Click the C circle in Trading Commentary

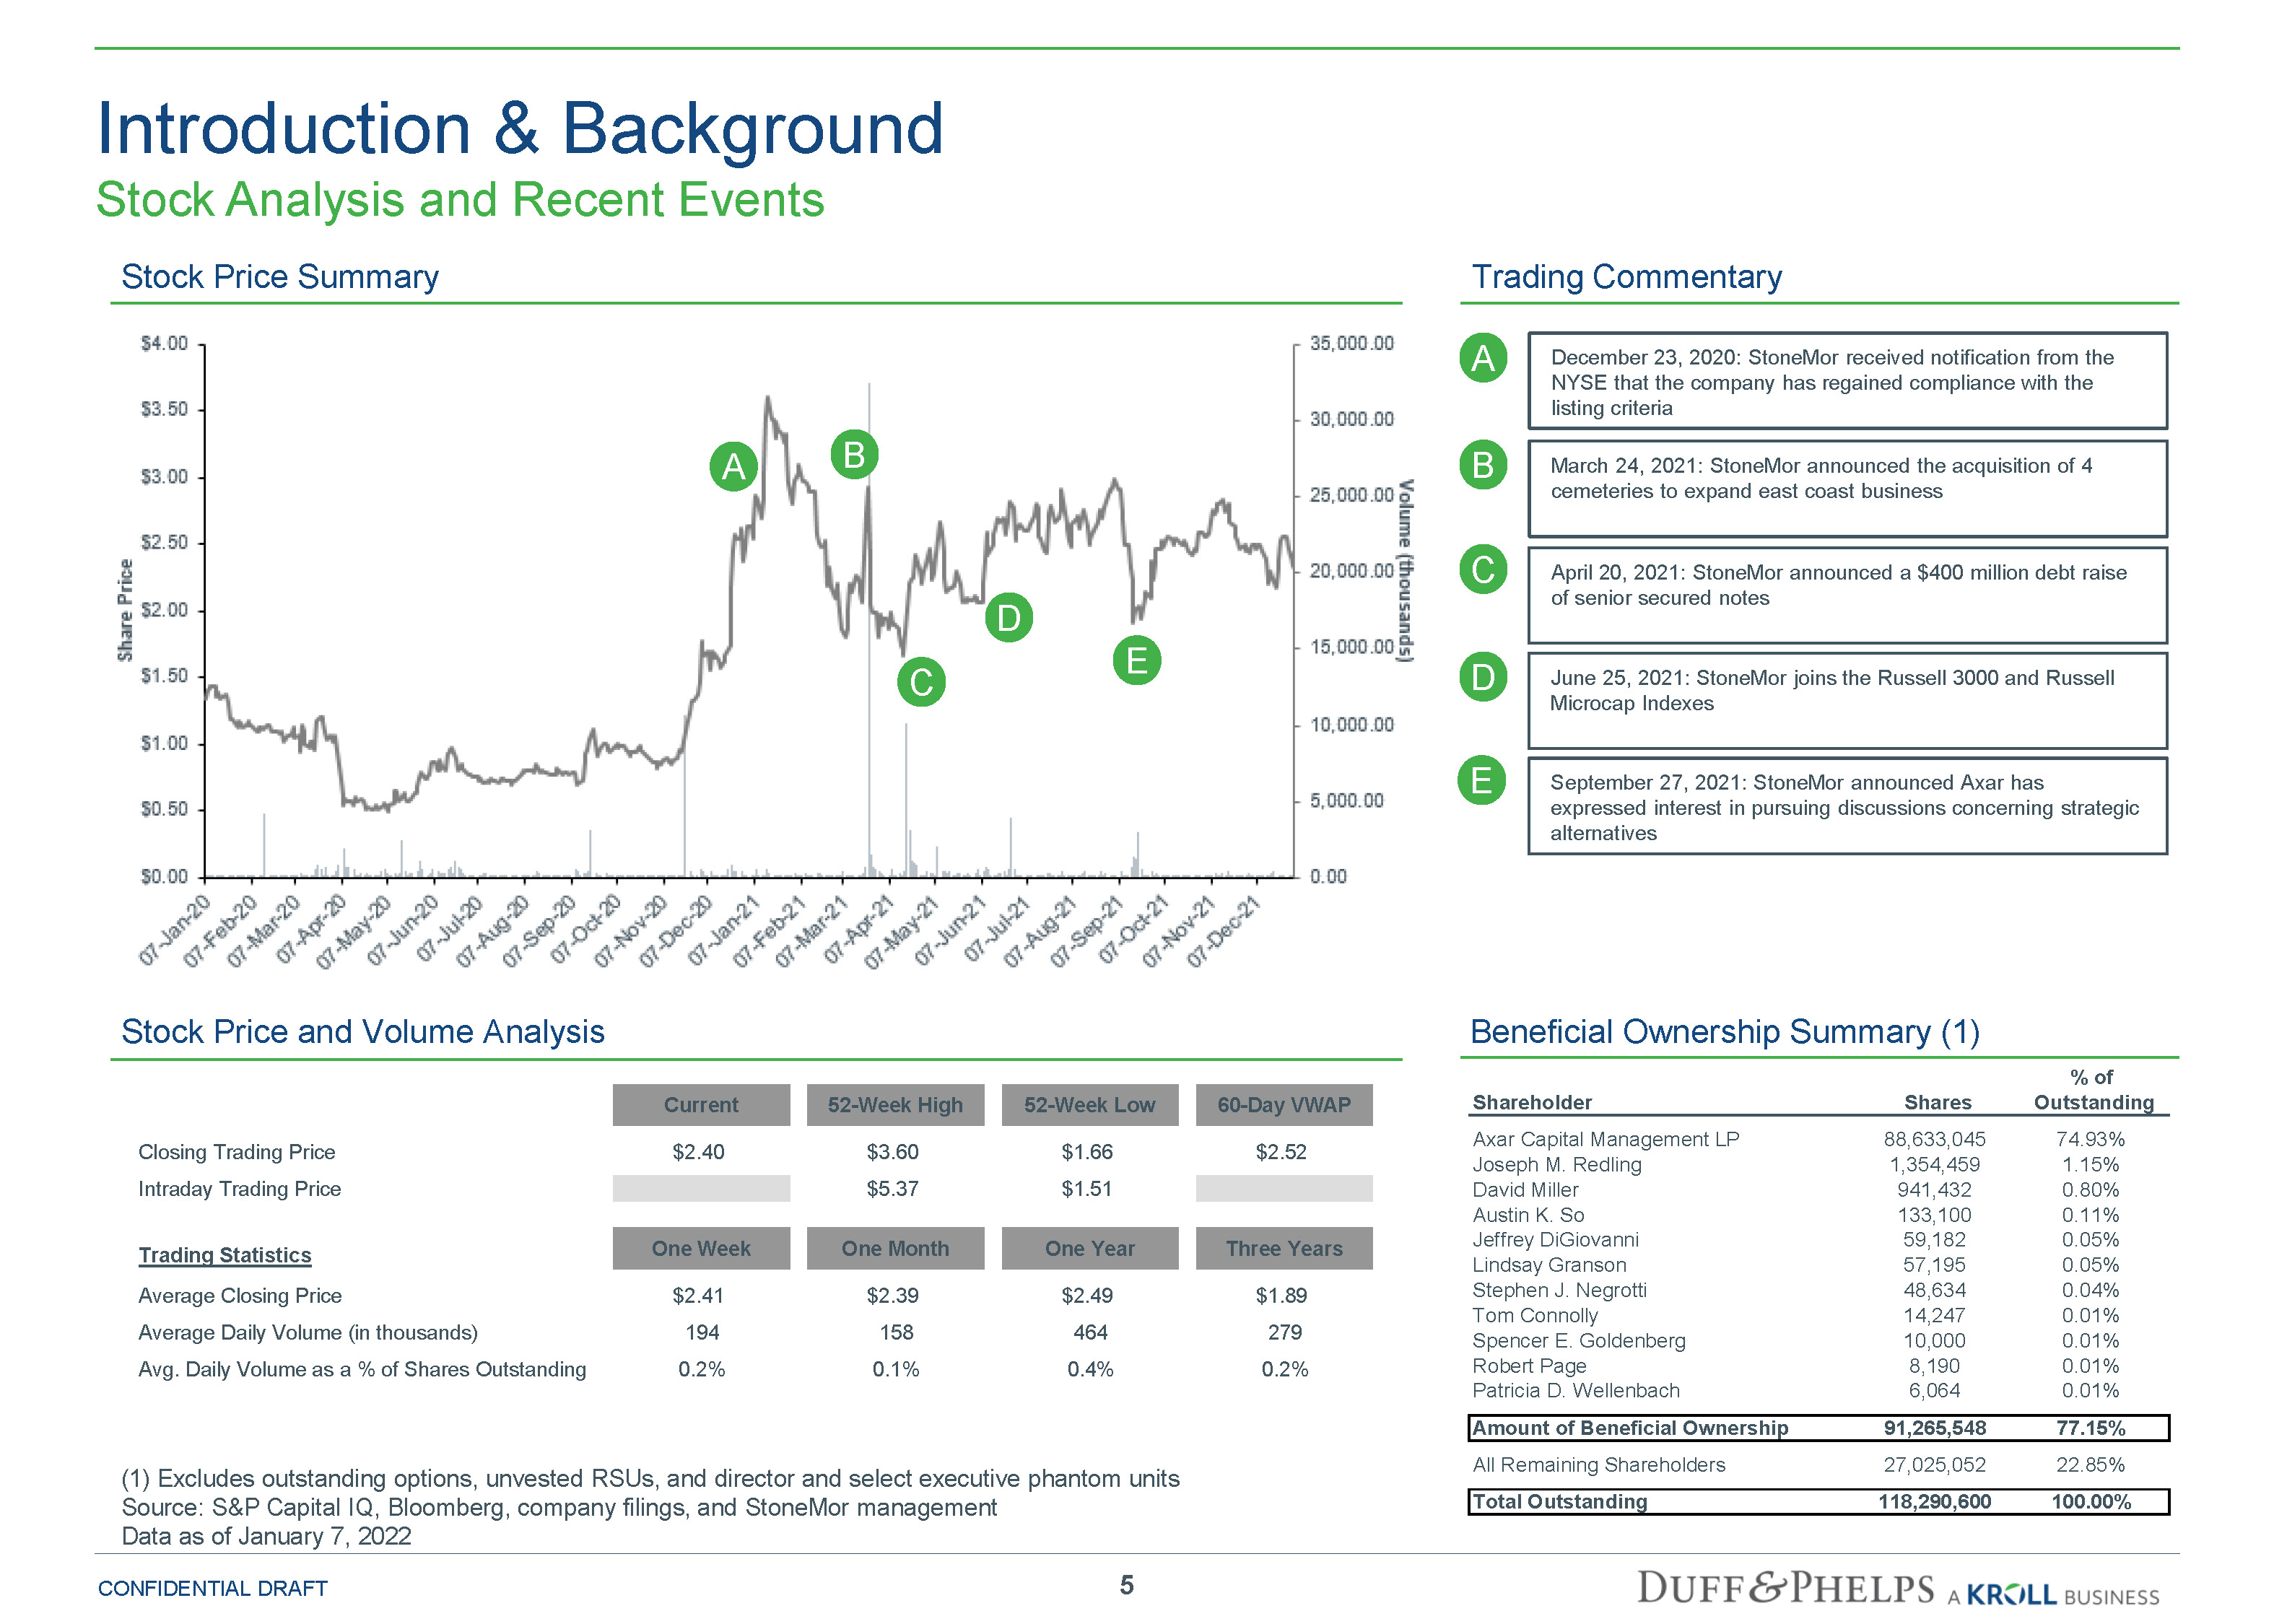[x=1483, y=570]
